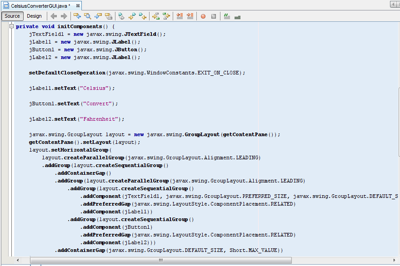The image size is (400, 266).
Task: Switch to Design view
Action: [x=34, y=16]
